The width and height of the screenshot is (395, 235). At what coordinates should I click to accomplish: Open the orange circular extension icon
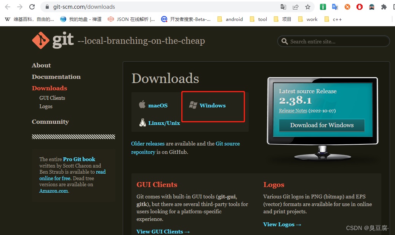pyautogui.click(x=347, y=7)
